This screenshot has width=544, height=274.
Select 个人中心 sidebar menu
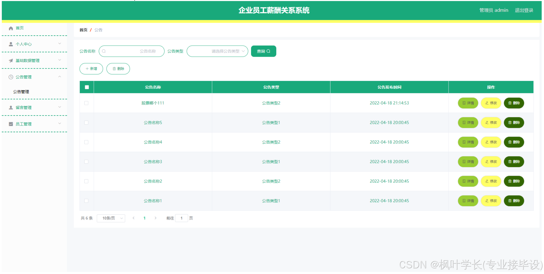coord(34,44)
